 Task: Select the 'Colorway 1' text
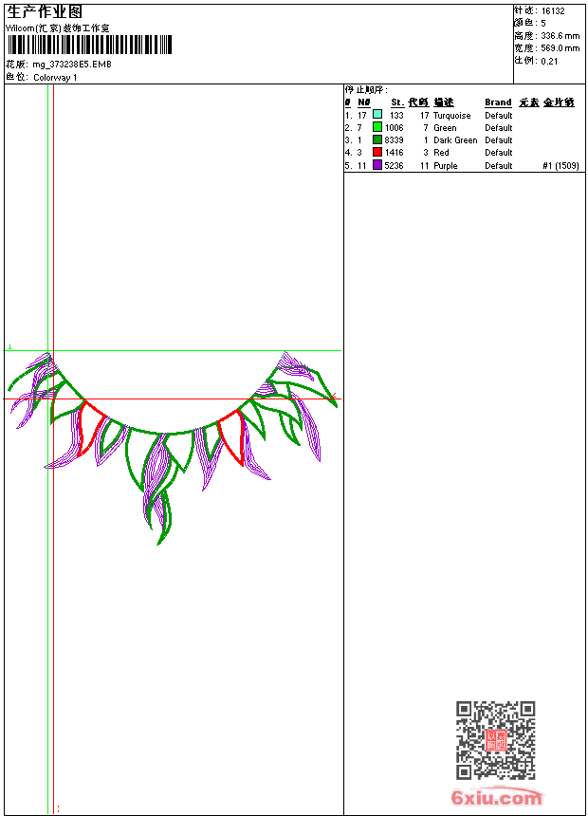click(x=55, y=78)
